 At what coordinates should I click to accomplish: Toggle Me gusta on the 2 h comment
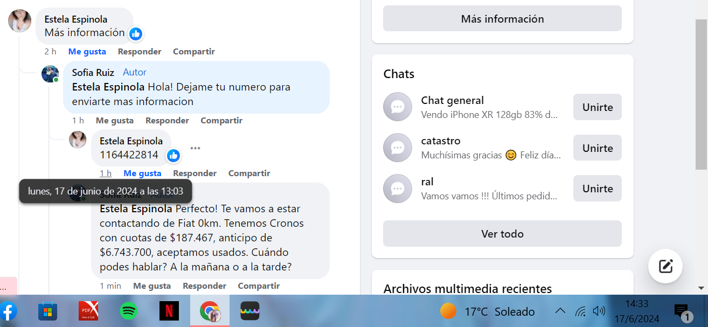pyautogui.click(x=87, y=52)
